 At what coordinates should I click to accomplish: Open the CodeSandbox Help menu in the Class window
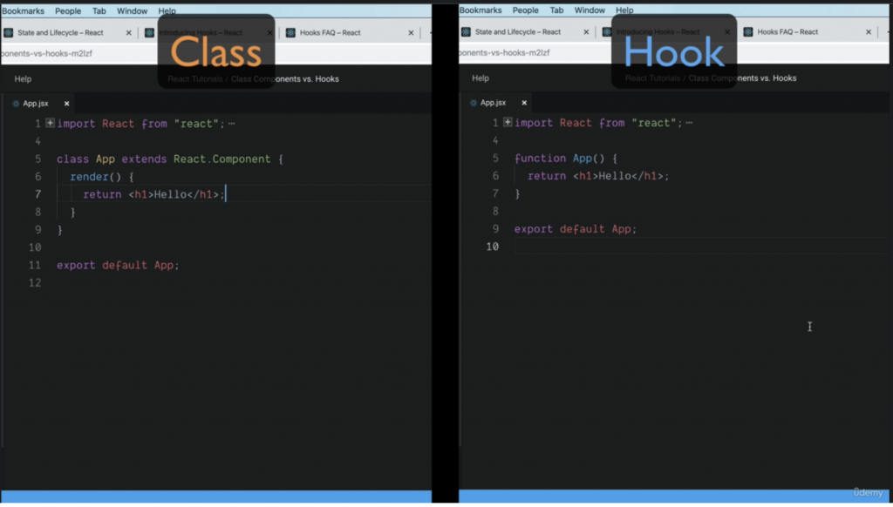tap(23, 79)
